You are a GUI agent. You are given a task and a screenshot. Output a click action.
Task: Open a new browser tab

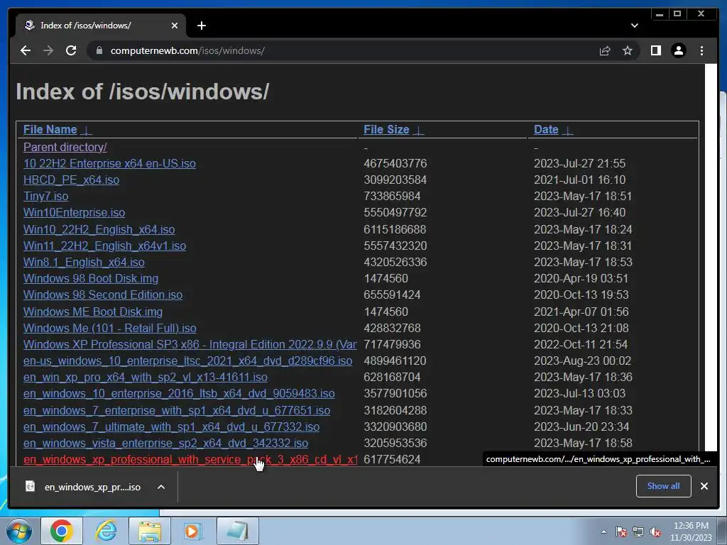pos(201,26)
